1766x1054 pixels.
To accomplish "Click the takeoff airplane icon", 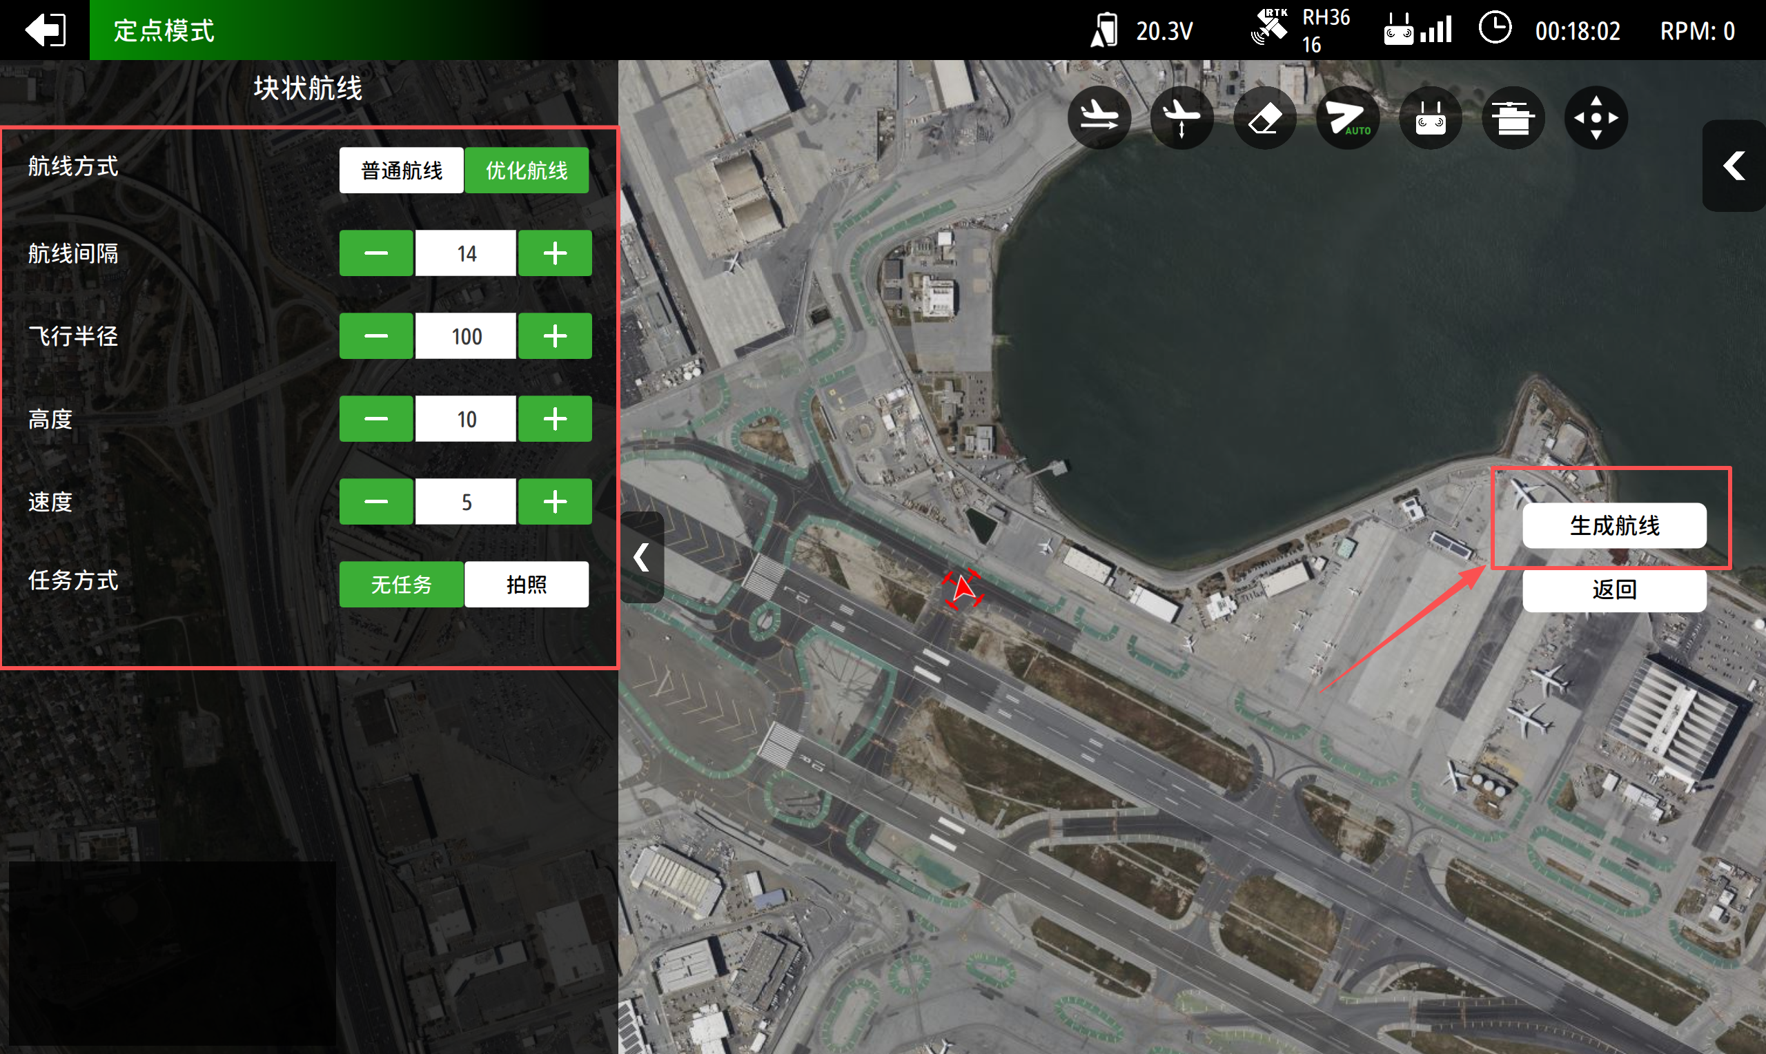I will click(1099, 117).
